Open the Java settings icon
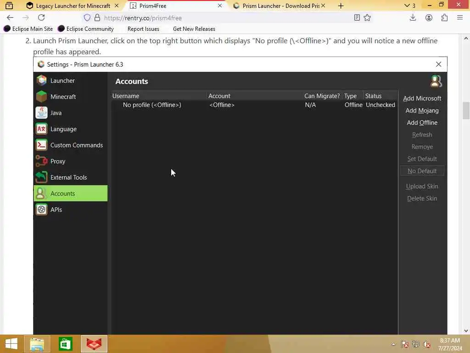 [41, 113]
